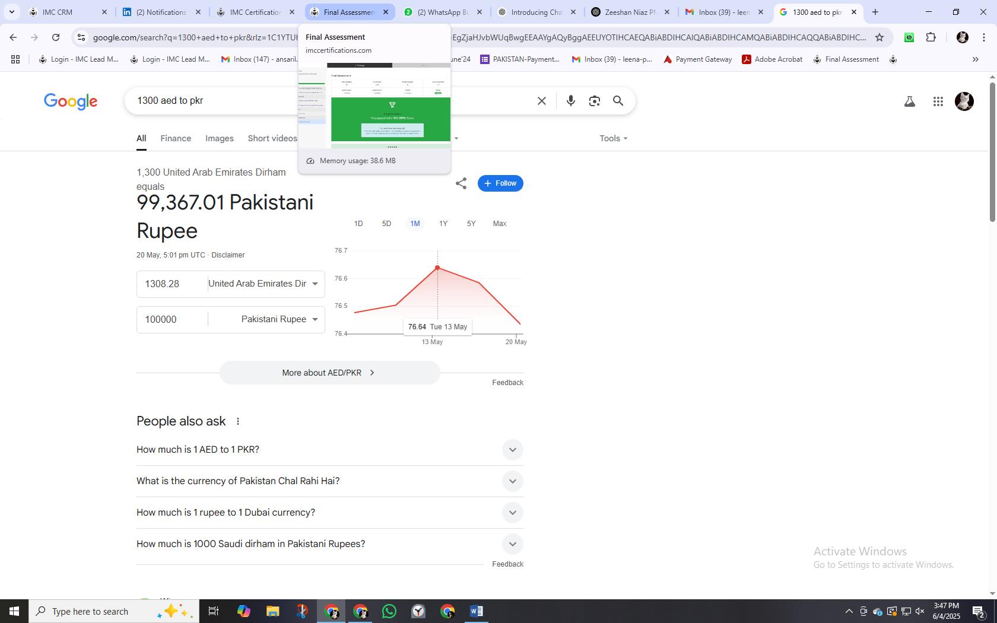The width and height of the screenshot is (997, 623).
Task: Open WhatsApp from the taskbar
Action: pyautogui.click(x=389, y=611)
